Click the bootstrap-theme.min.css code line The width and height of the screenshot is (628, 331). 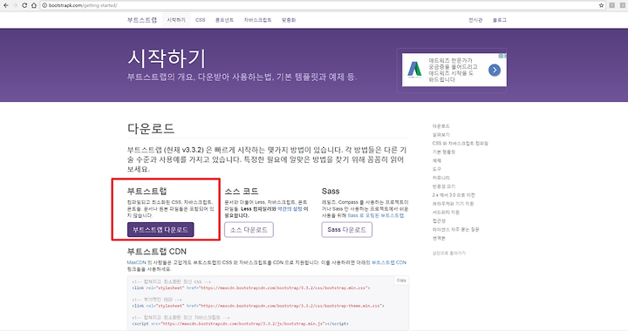258,306
